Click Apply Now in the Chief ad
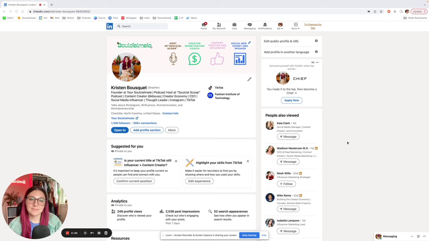Image resolution: width=429 pixels, height=241 pixels. click(x=292, y=100)
